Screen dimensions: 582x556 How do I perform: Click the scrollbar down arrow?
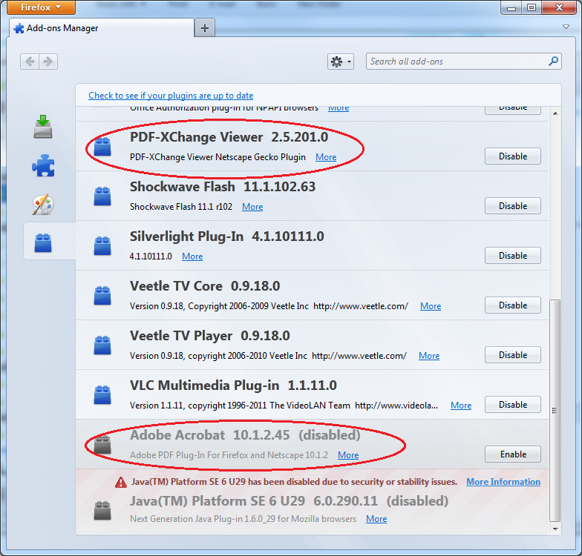point(555,529)
